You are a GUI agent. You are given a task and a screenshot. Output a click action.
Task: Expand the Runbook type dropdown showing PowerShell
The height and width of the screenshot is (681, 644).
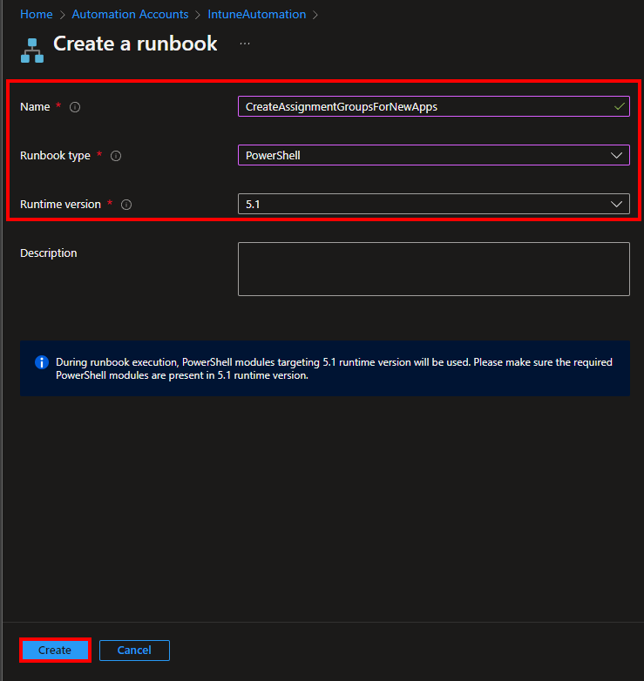pos(433,155)
